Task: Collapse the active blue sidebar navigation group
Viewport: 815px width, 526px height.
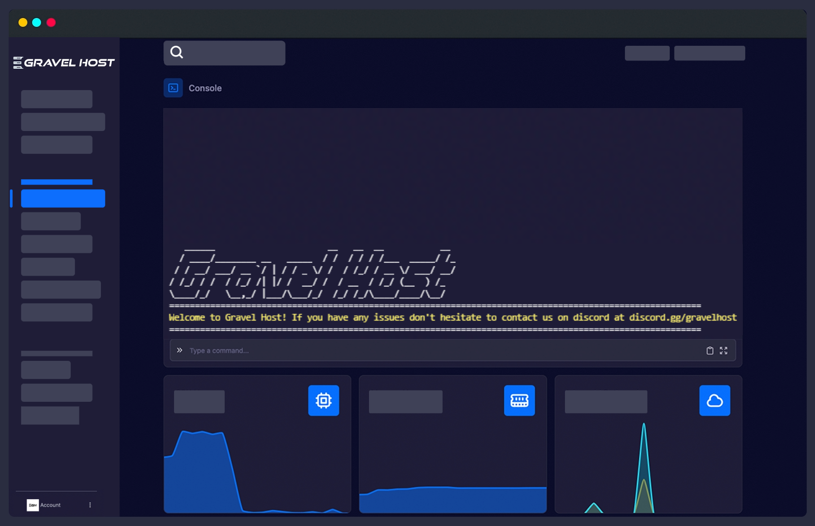Action: click(x=56, y=181)
